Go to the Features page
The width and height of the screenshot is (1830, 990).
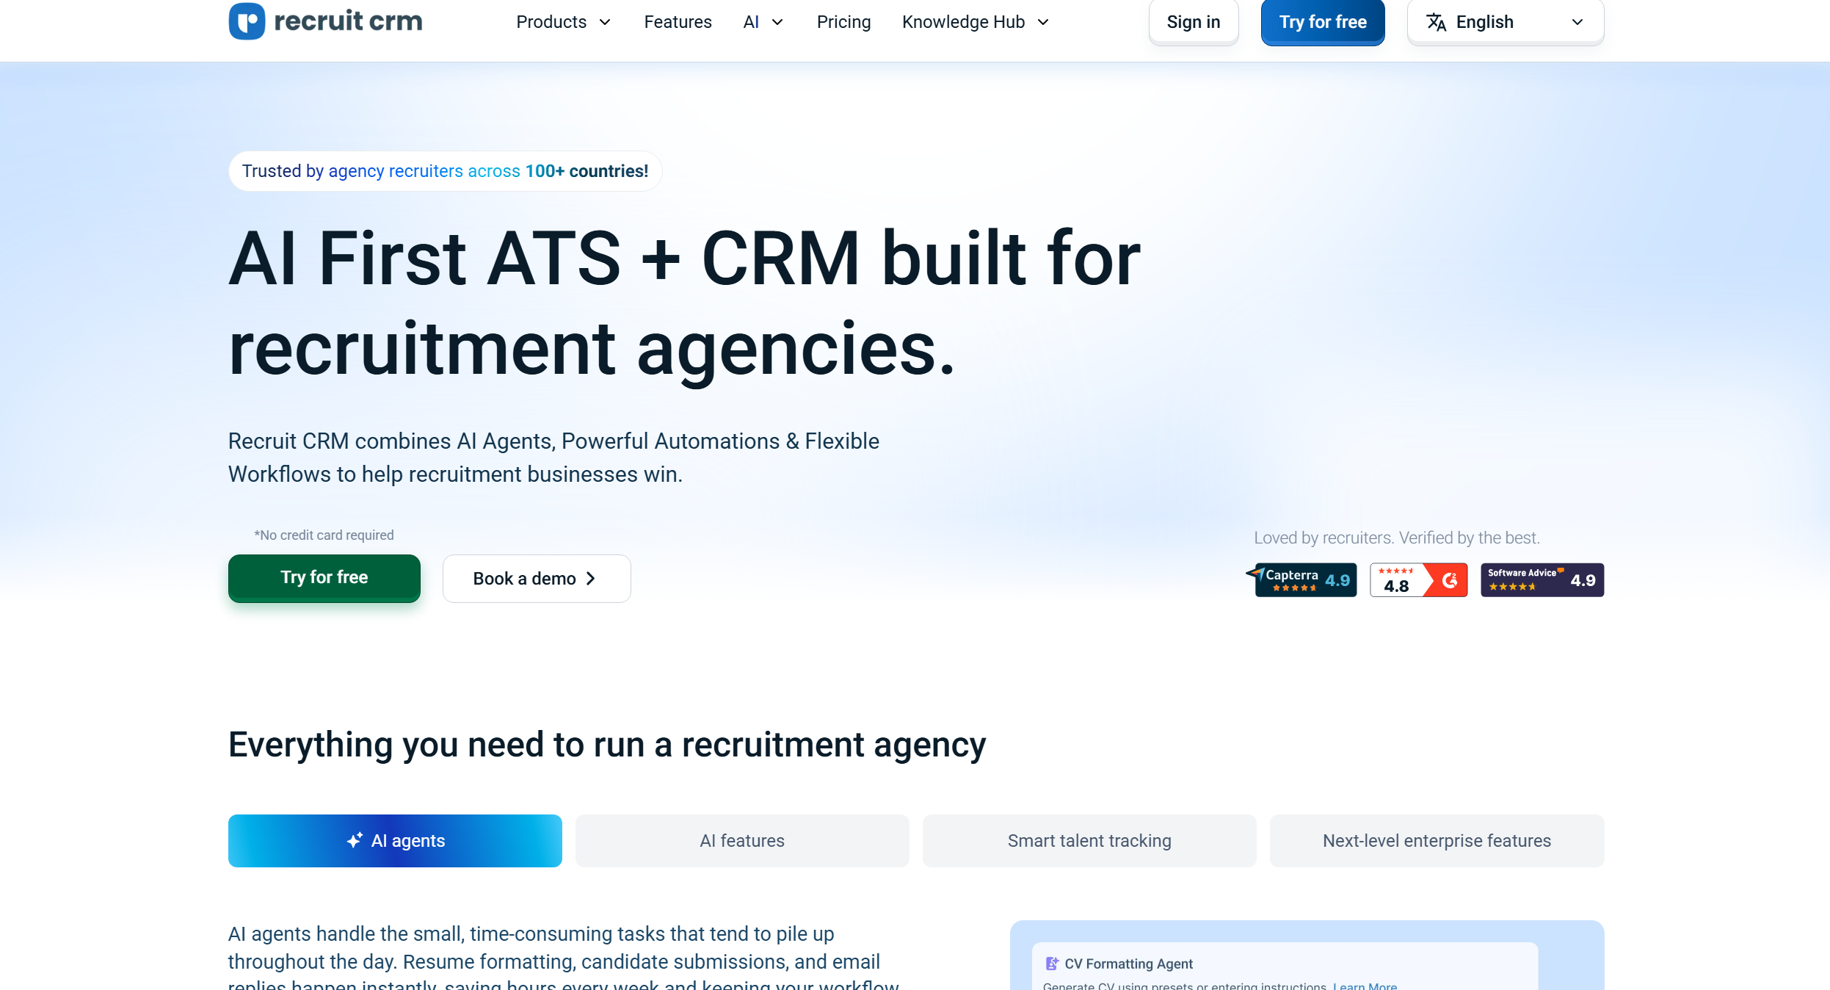tap(678, 22)
